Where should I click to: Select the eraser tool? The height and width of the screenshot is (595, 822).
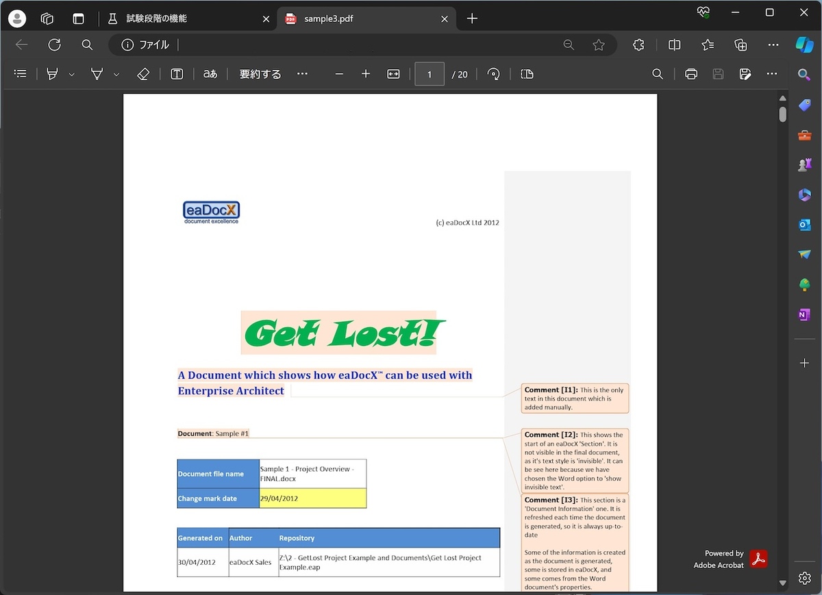pos(143,74)
